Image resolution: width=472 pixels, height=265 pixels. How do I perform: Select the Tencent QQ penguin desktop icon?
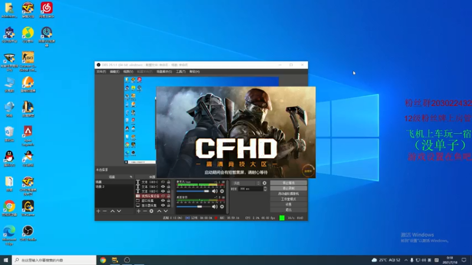coord(9,158)
